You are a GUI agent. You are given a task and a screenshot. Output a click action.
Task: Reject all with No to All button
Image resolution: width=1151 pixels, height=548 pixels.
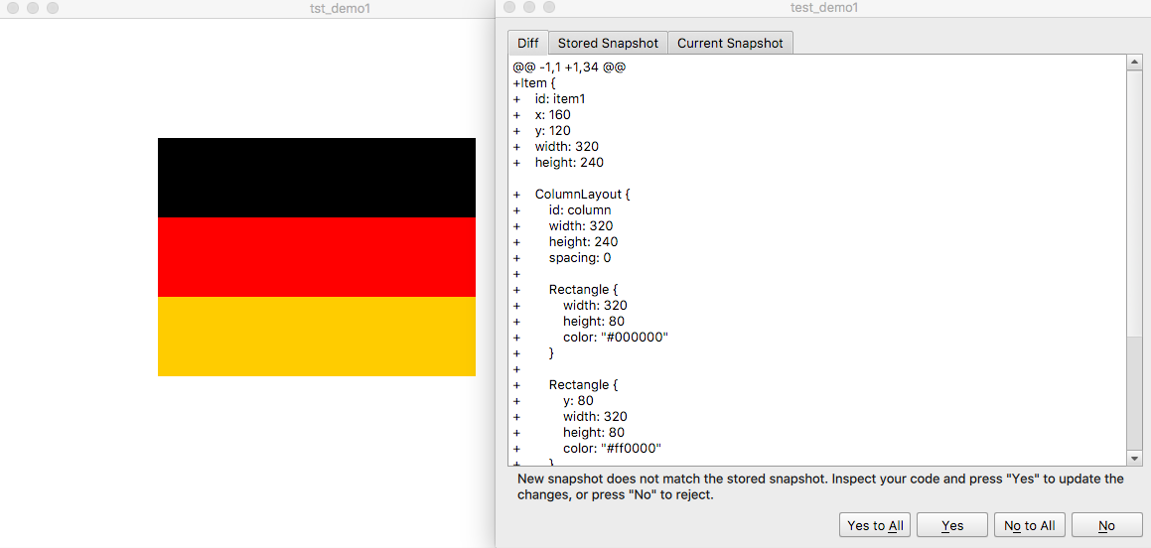[x=1029, y=525]
